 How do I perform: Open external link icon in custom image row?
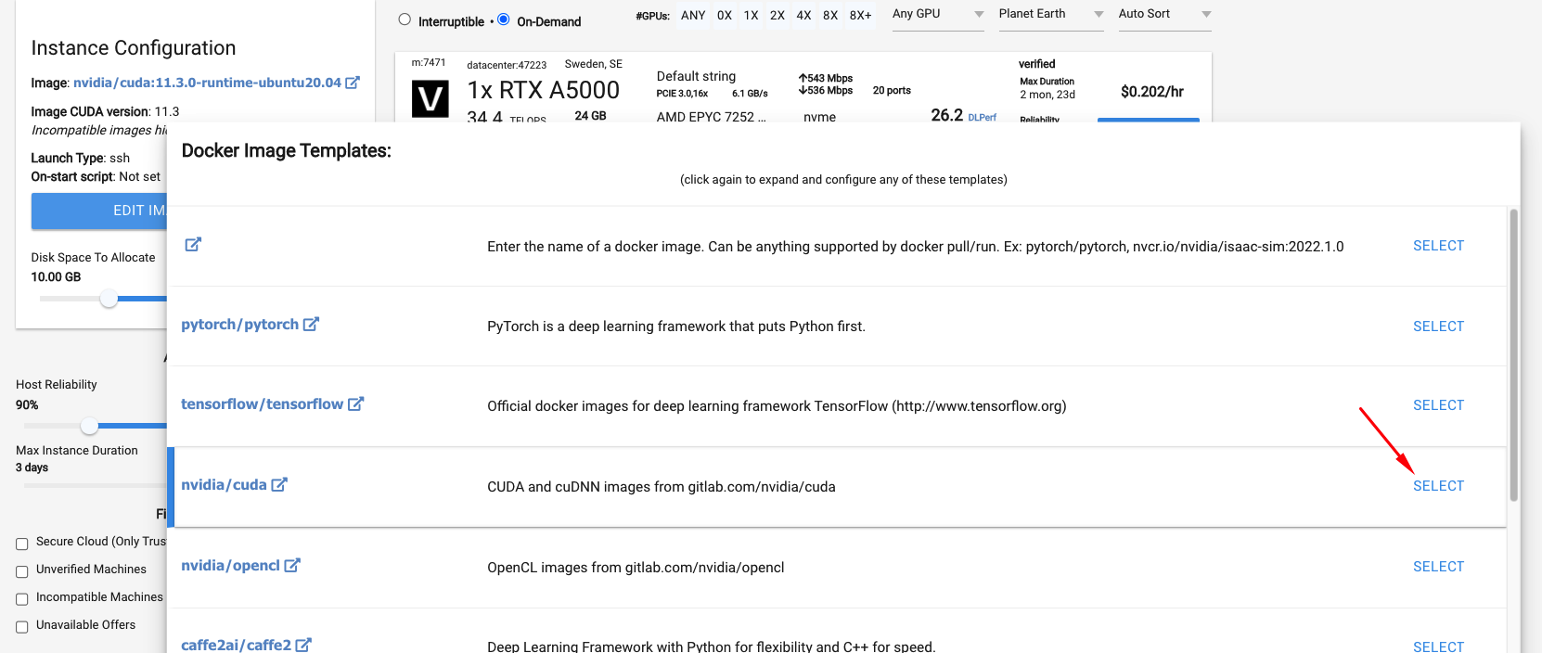193,245
